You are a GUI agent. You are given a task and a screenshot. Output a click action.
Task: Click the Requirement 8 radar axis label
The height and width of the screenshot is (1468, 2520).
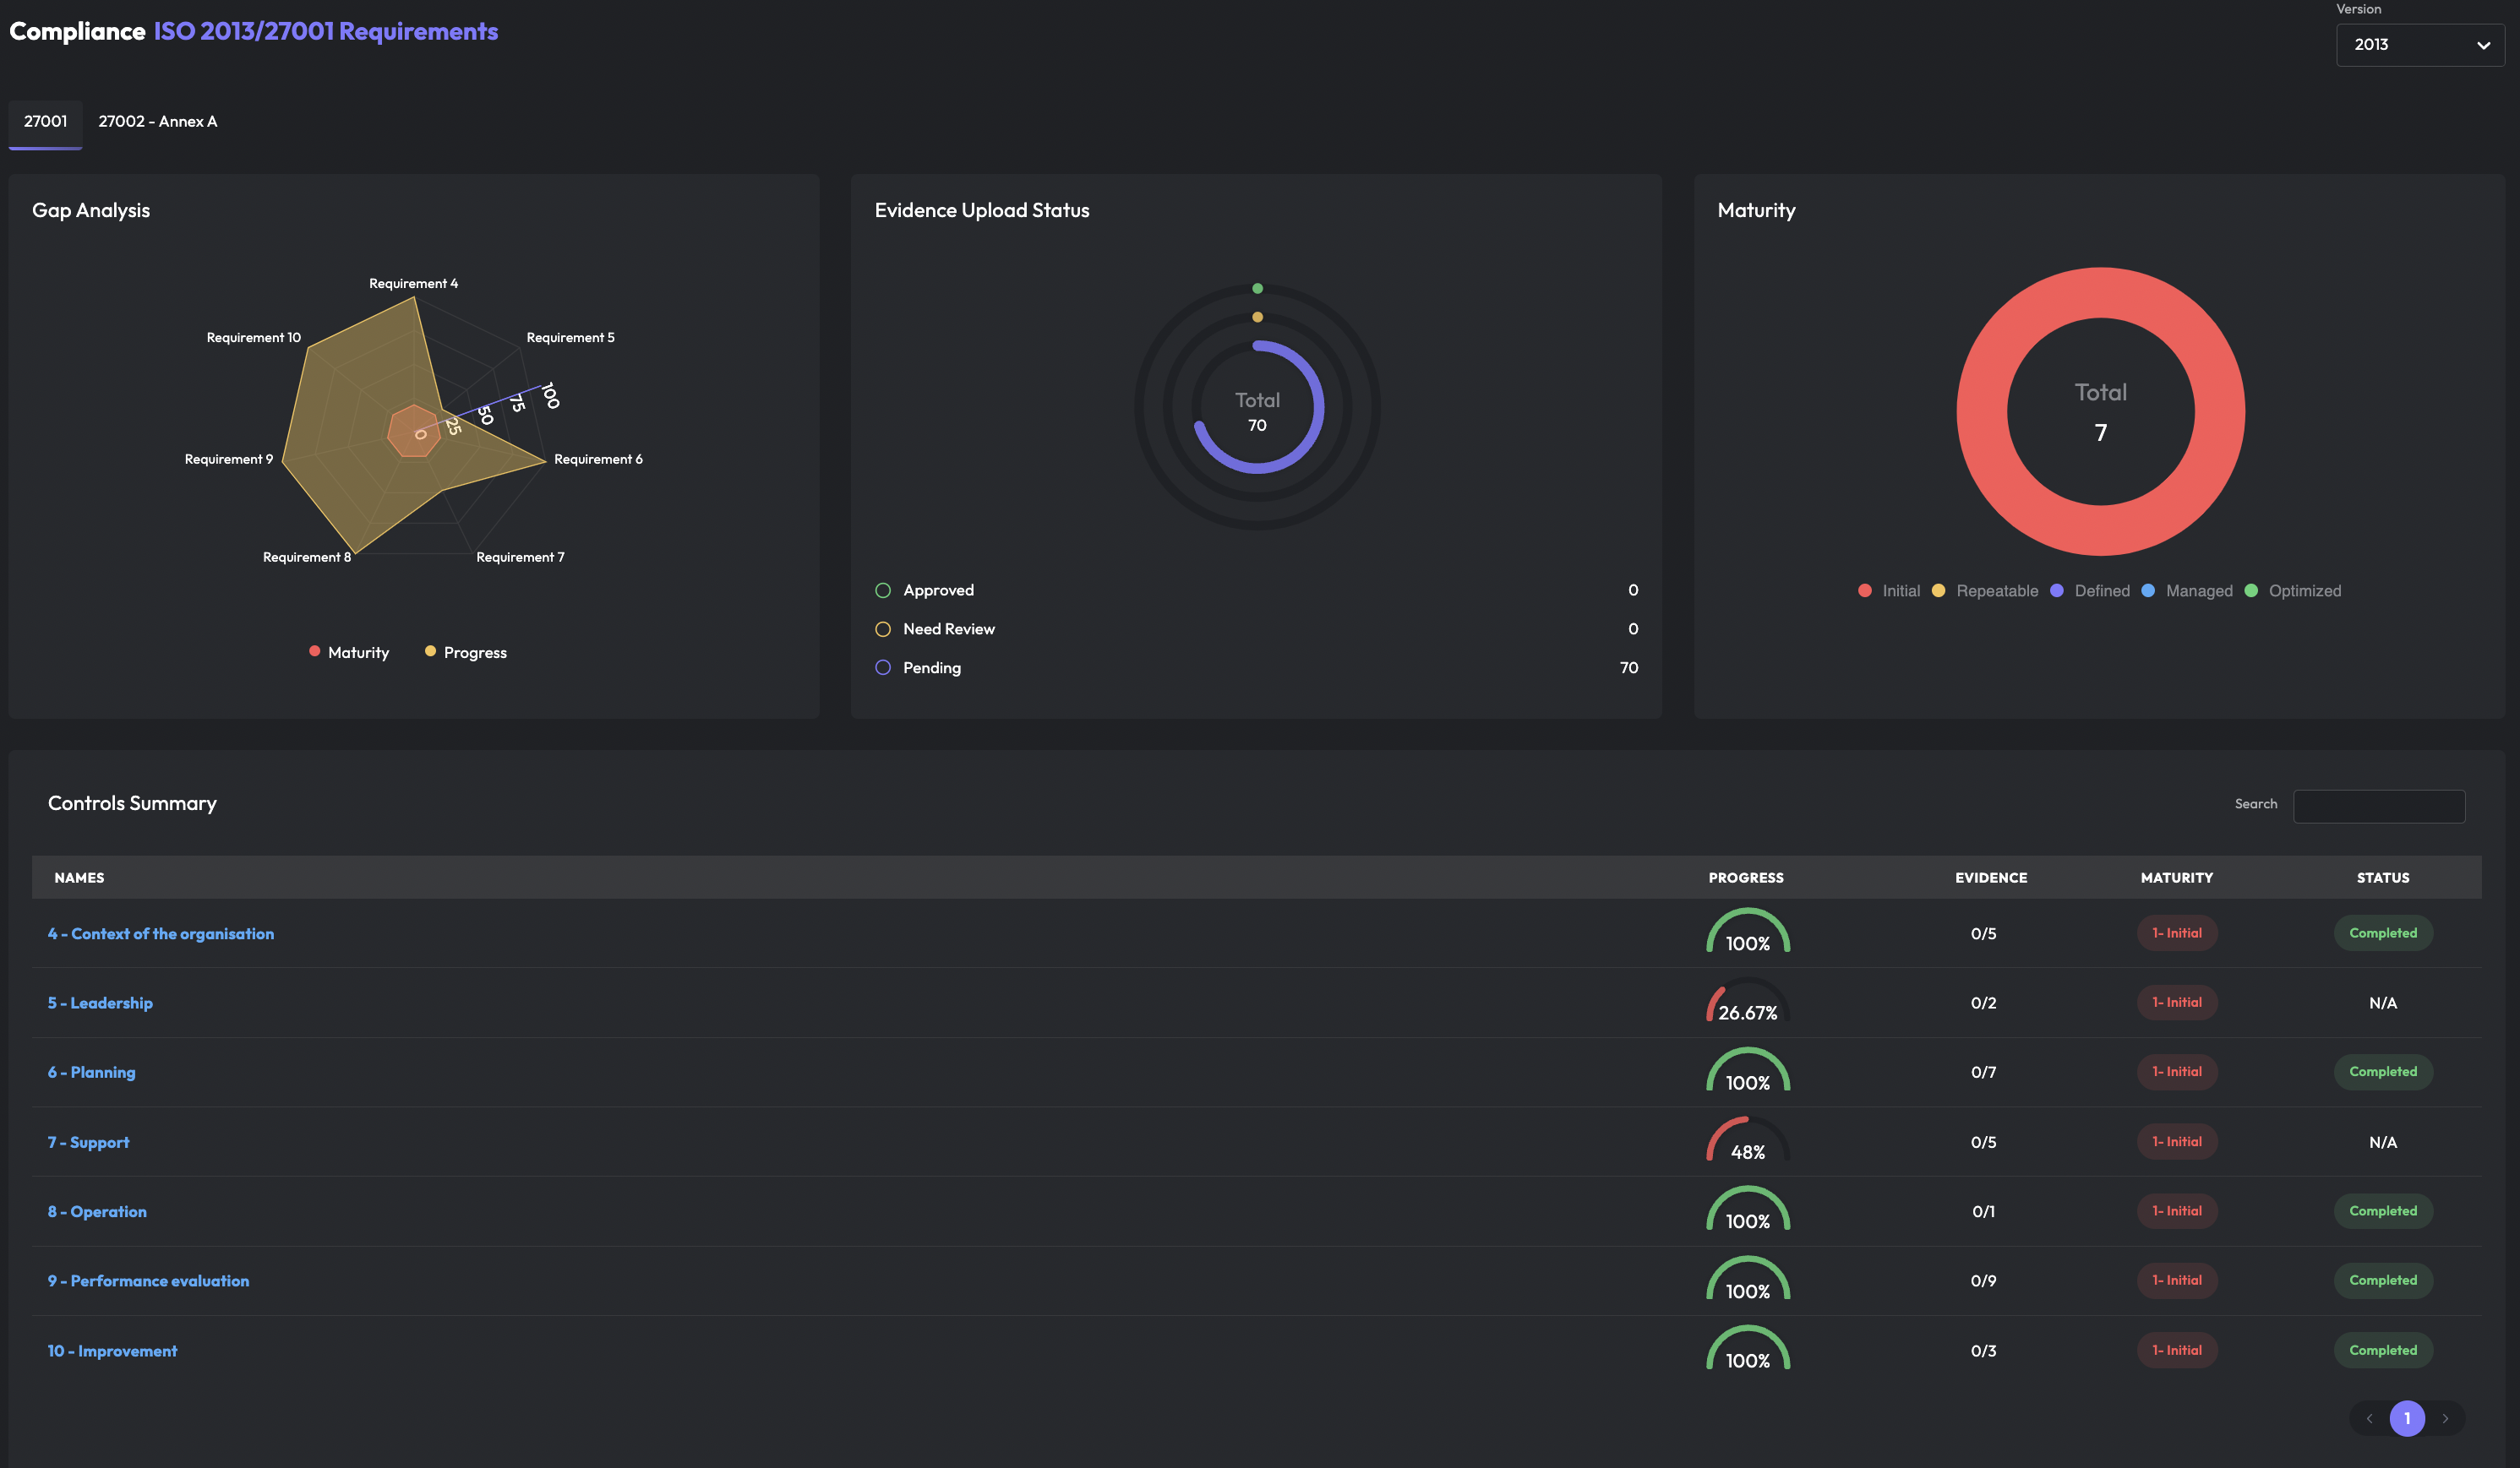(x=307, y=557)
